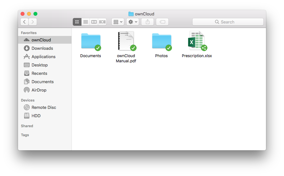Screen dimensions: 284x176
Task: Open Recents from the sidebar
Action: click(x=45, y=73)
